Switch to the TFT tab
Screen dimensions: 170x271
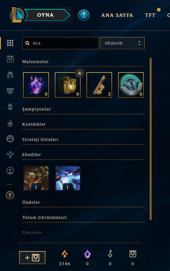click(x=150, y=15)
